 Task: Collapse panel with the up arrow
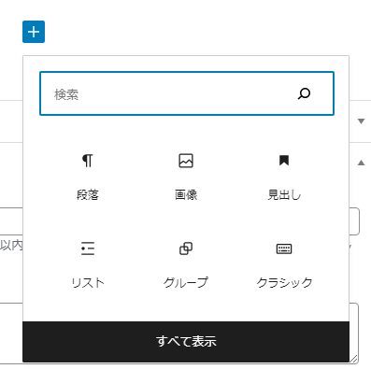(x=361, y=163)
